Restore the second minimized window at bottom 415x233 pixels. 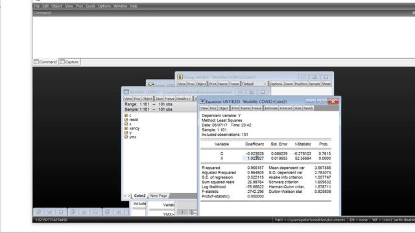(73, 212)
